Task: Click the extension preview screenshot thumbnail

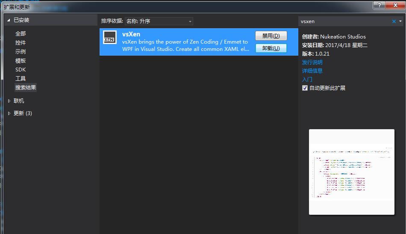Action: click(352, 172)
